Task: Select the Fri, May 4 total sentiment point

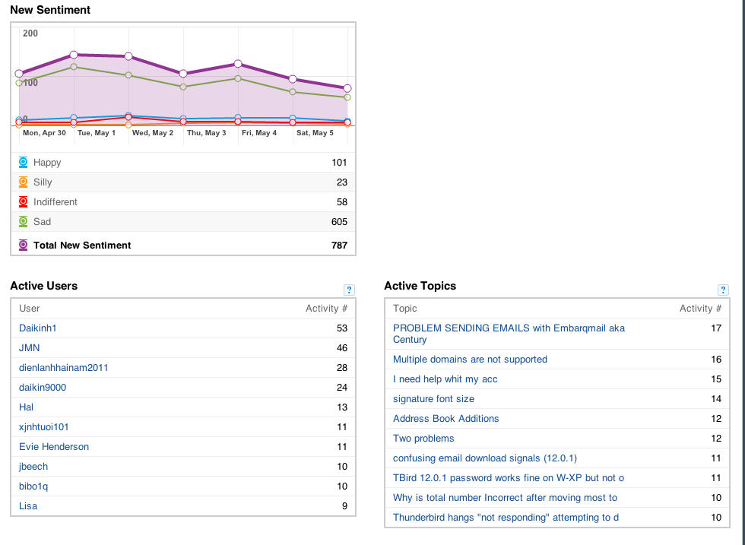Action: click(238, 64)
